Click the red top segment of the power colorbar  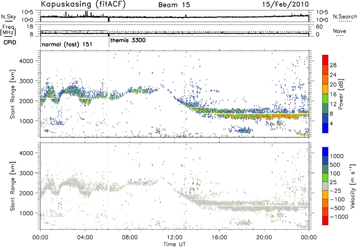coord(325,60)
